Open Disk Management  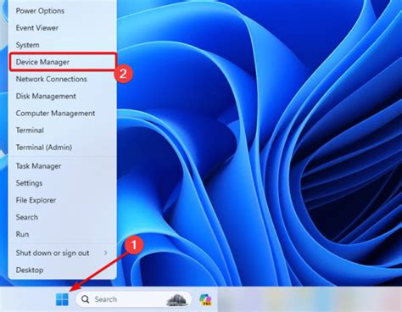[x=63, y=96]
